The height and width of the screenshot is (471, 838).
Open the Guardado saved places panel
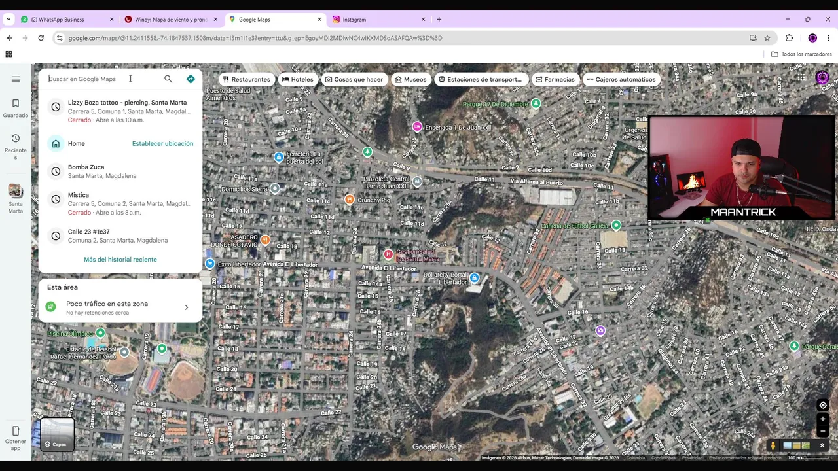(16, 109)
